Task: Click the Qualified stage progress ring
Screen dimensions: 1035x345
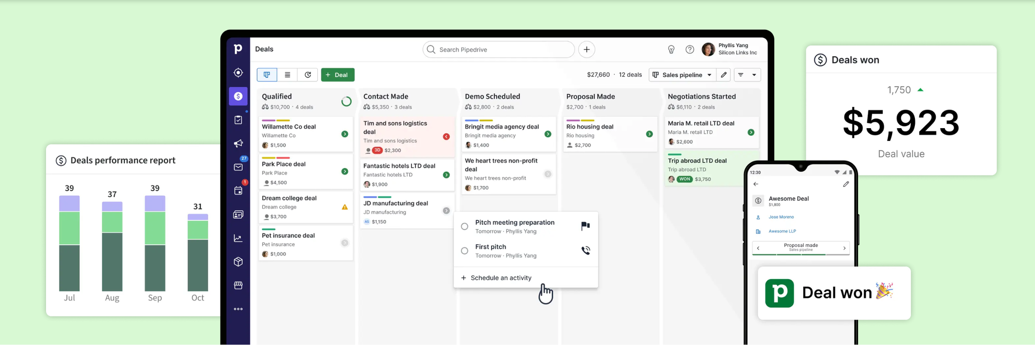Action: 346,101
